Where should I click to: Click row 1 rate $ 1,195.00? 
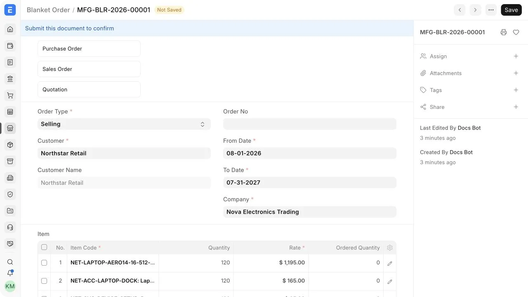click(x=271, y=263)
